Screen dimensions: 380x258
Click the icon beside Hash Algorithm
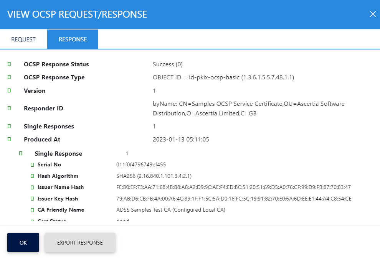point(32,176)
